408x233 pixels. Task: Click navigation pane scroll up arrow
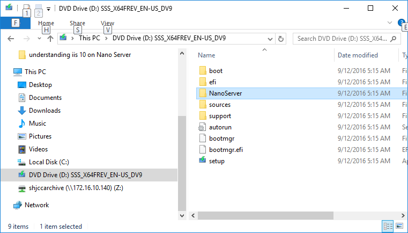click(182, 54)
